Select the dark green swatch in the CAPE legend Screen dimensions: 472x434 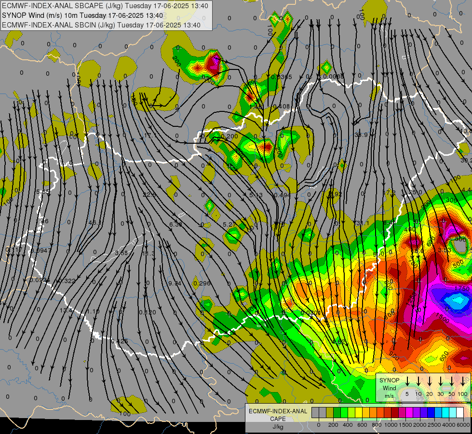pos(337,413)
